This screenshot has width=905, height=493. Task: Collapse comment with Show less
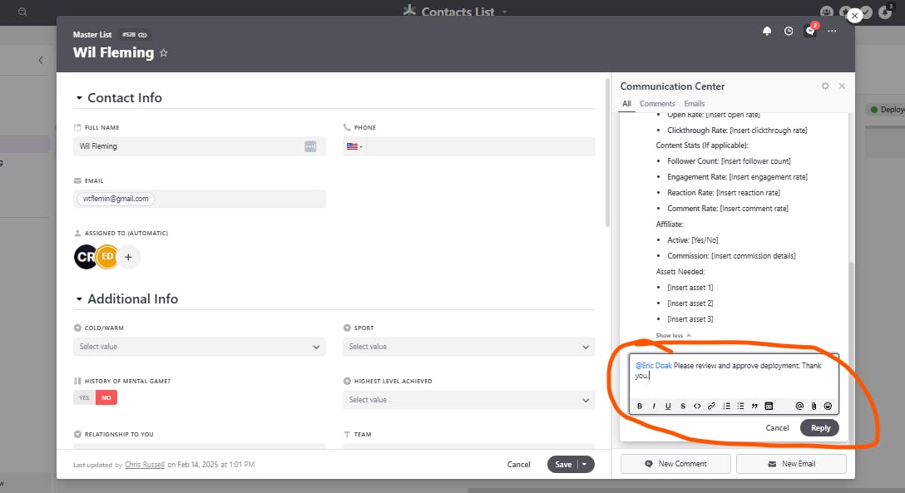[x=673, y=335]
